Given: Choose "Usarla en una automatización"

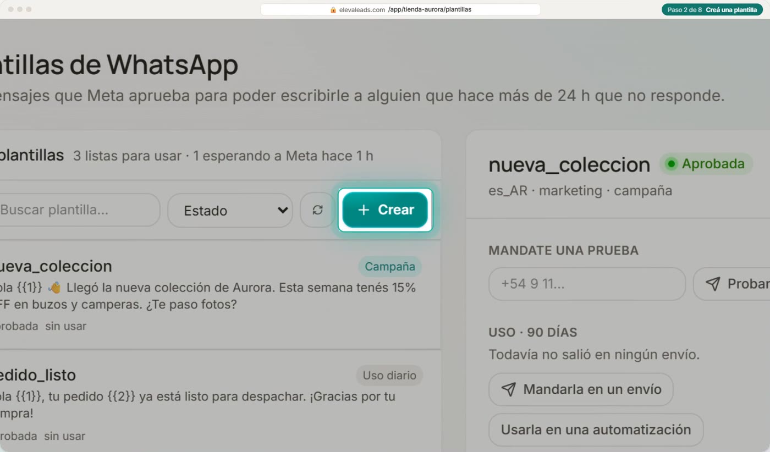Looking at the screenshot, I should pyautogui.click(x=596, y=429).
